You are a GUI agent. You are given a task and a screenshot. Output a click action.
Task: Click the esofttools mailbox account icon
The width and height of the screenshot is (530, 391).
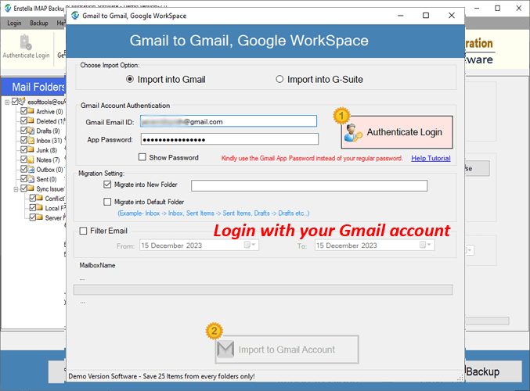click(x=22, y=101)
